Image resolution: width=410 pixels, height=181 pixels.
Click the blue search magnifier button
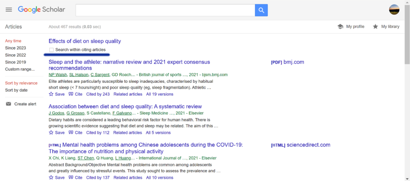[261, 10]
